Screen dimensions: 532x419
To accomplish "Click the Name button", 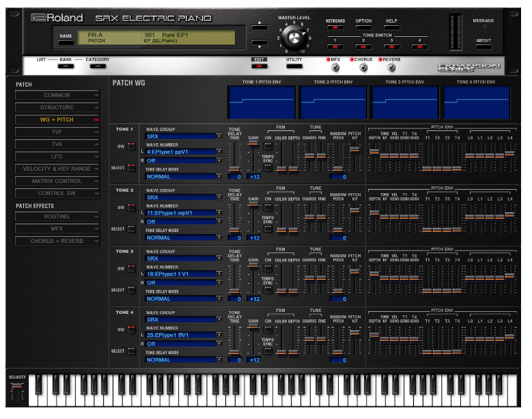I will 66,42.
